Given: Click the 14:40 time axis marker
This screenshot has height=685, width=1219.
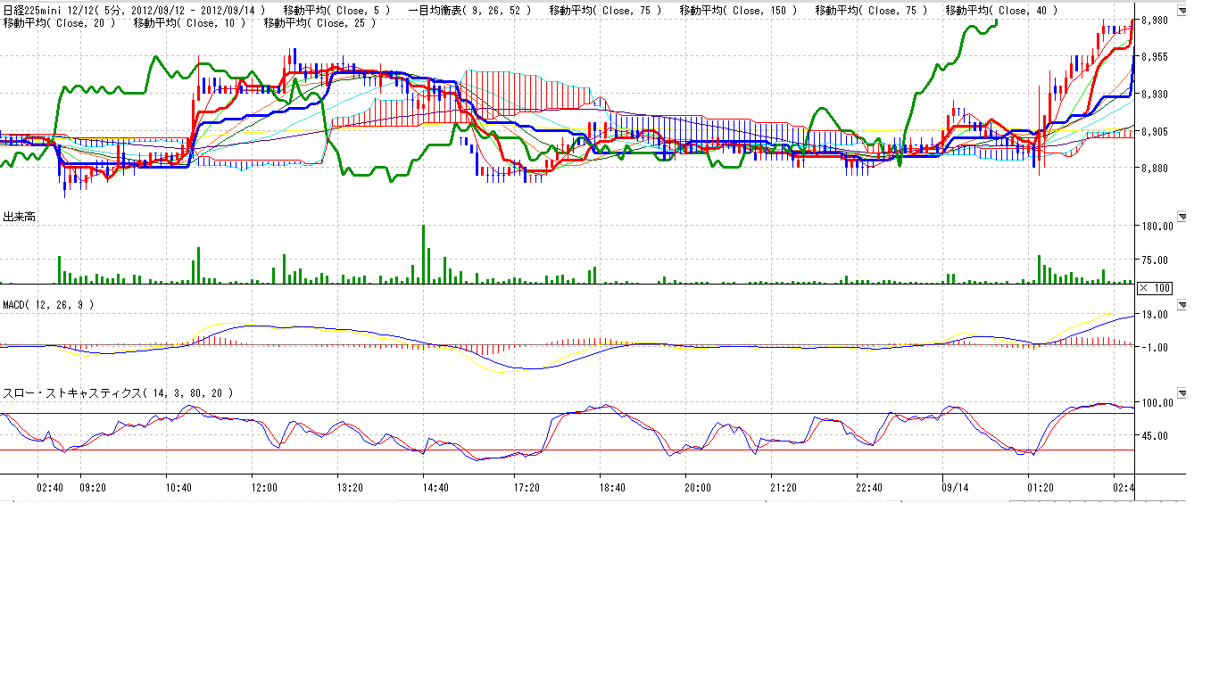Looking at the screenshot, I should (x=435, y=488).
